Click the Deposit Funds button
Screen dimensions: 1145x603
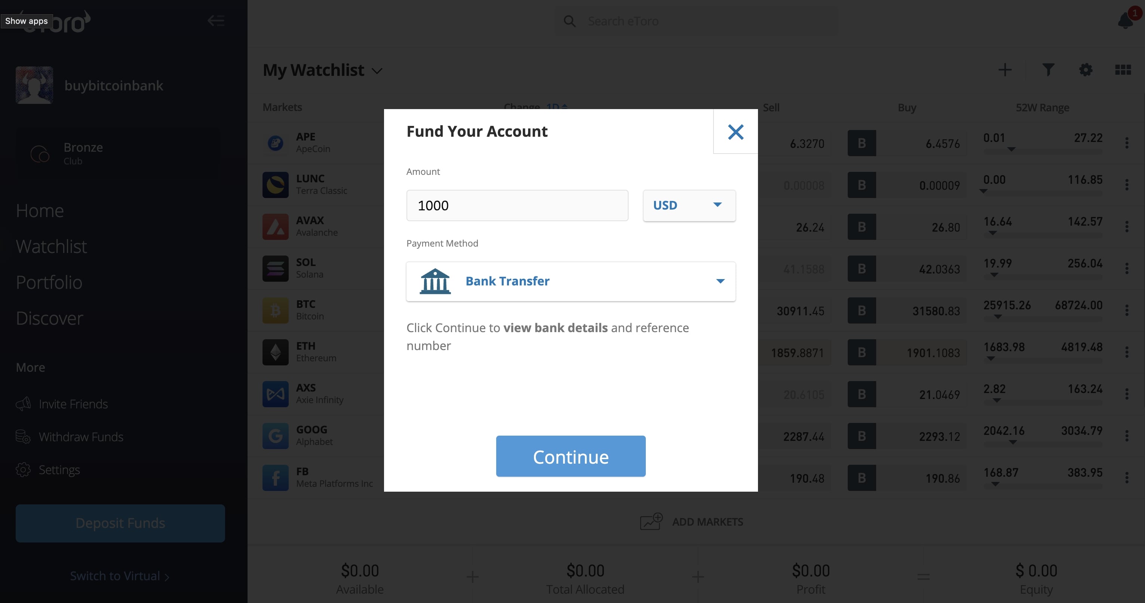[120, 523]
